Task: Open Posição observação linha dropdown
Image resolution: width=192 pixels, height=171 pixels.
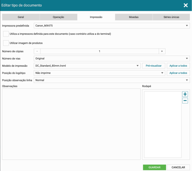Action: point(112,80)
